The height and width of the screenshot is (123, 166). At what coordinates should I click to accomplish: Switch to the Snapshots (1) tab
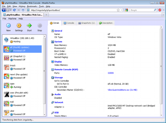click(x=86, y=23)
